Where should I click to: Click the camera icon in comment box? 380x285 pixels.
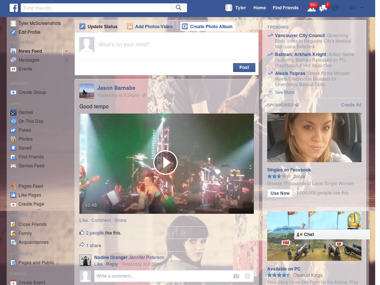[x=236, y=276]
